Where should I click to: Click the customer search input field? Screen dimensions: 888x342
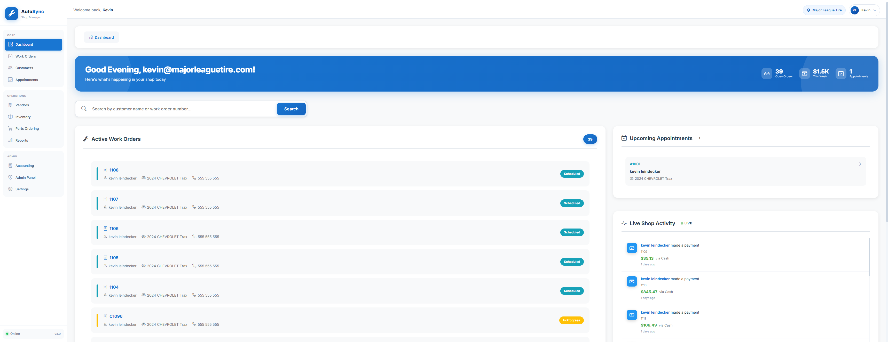179,109
